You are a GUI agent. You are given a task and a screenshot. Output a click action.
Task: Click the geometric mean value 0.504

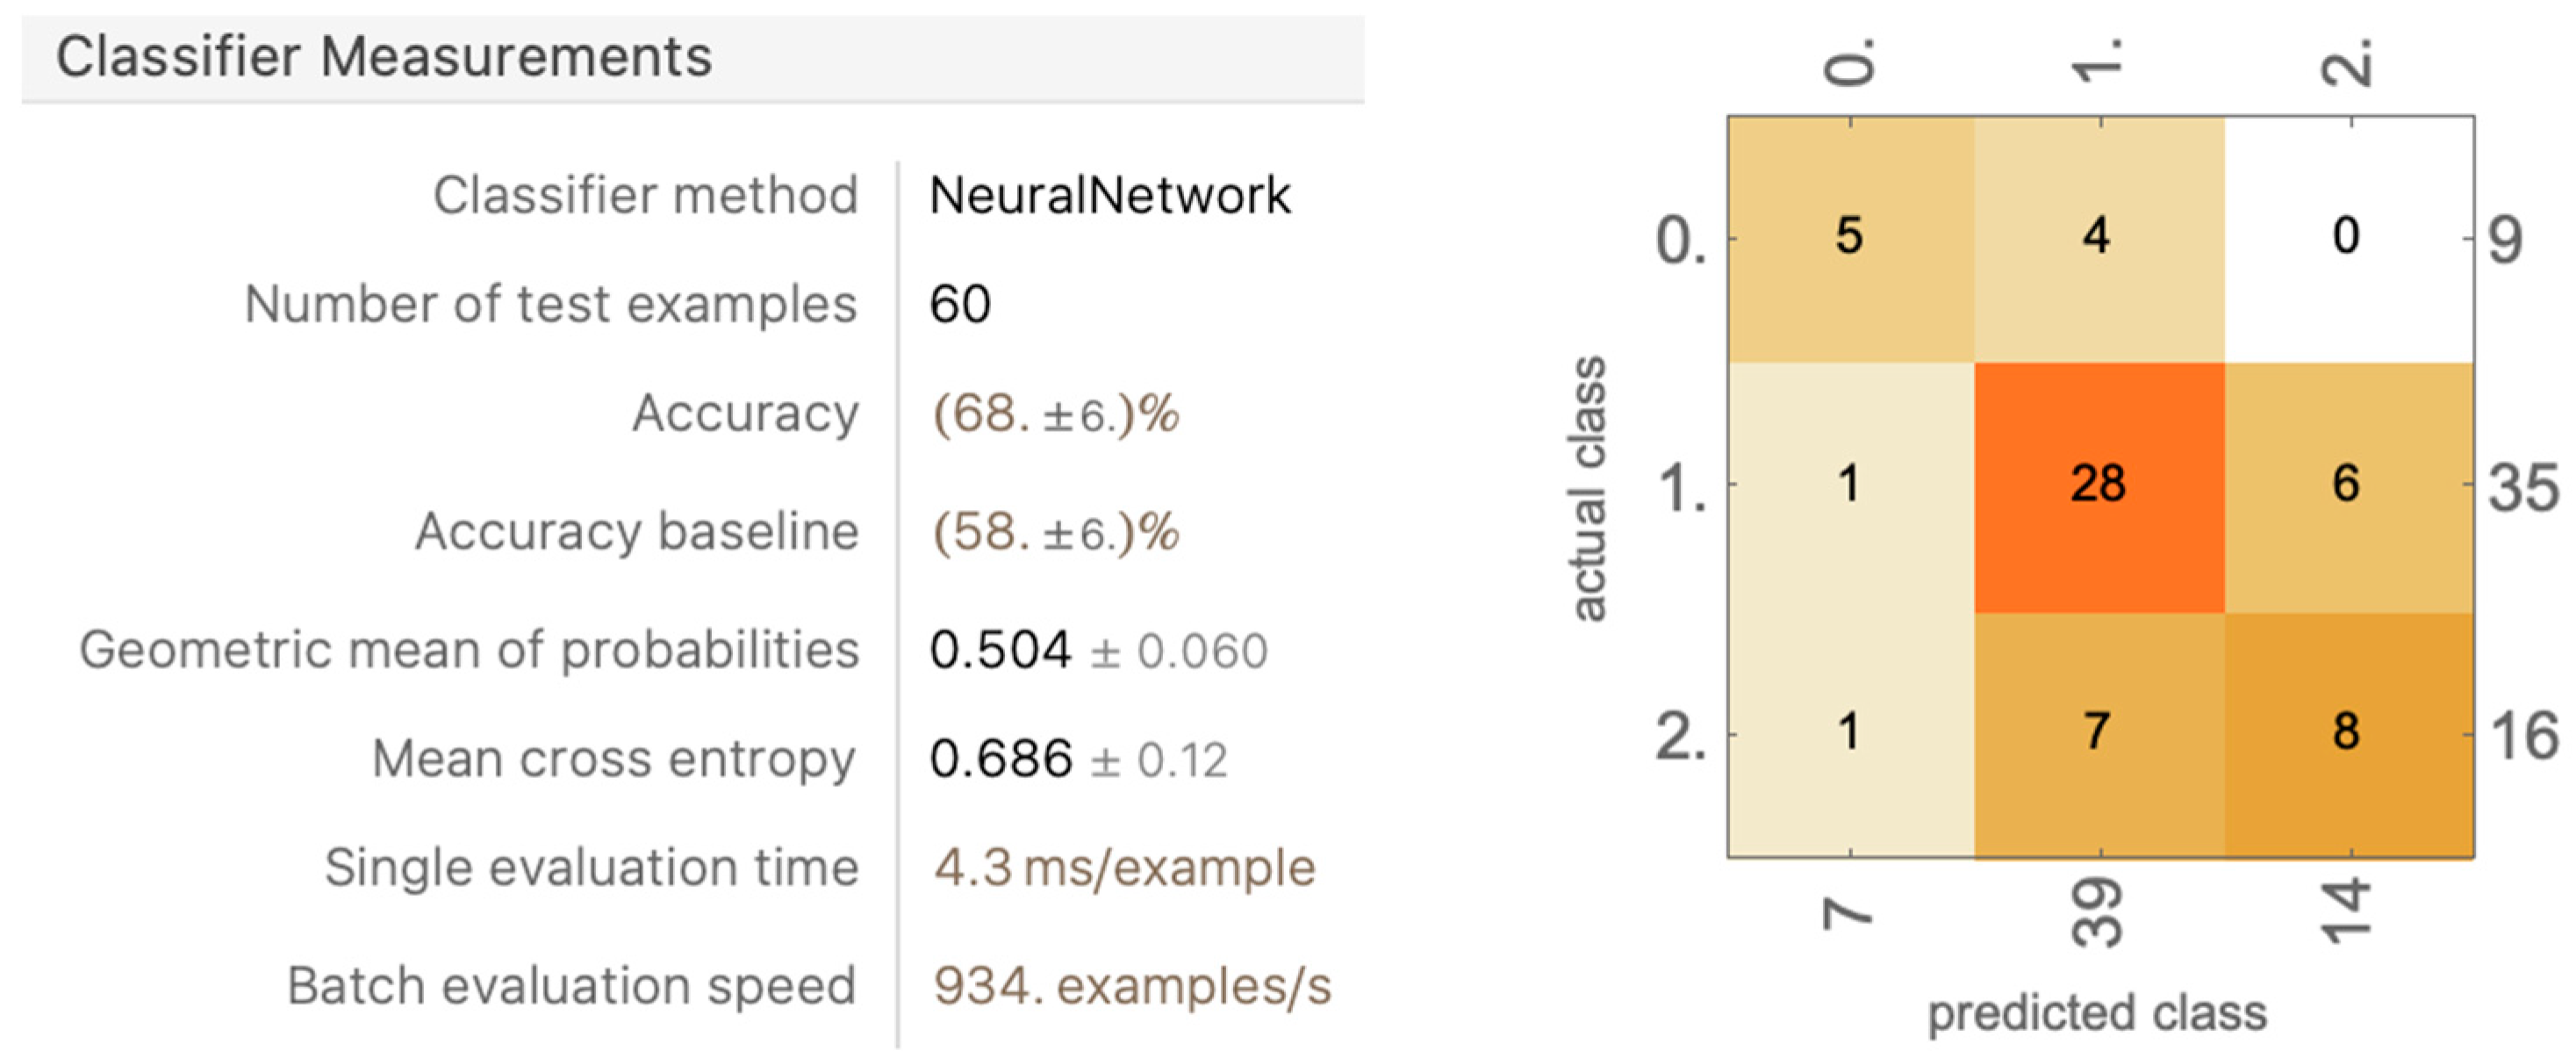1000,650
